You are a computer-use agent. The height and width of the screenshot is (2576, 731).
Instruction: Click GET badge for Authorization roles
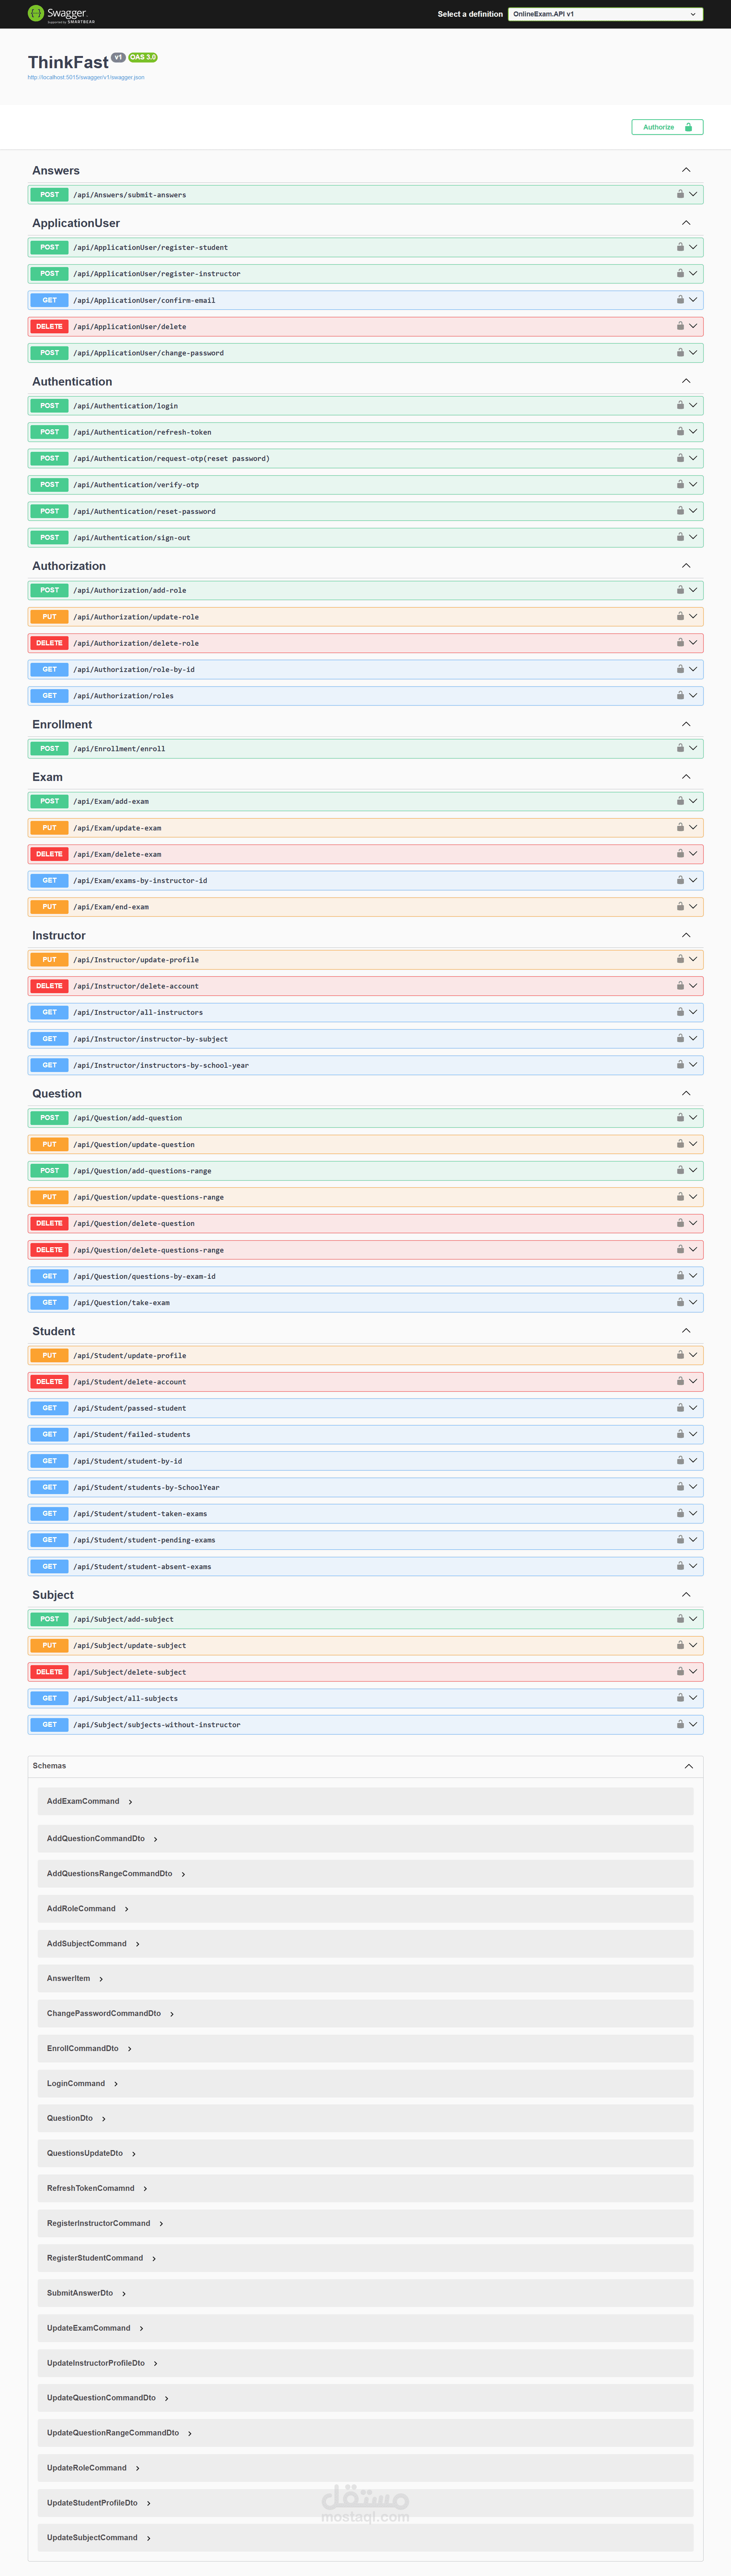(x=49, y=696)
